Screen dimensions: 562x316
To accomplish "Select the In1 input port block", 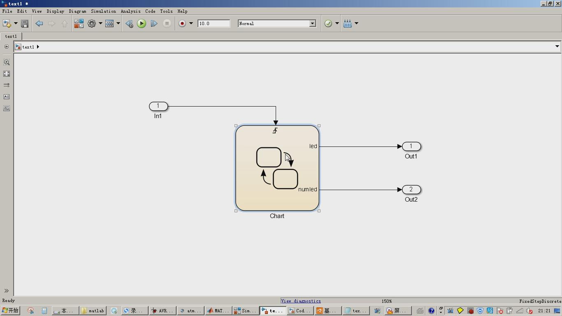I will pyautogui.click(x=158, y=106).
